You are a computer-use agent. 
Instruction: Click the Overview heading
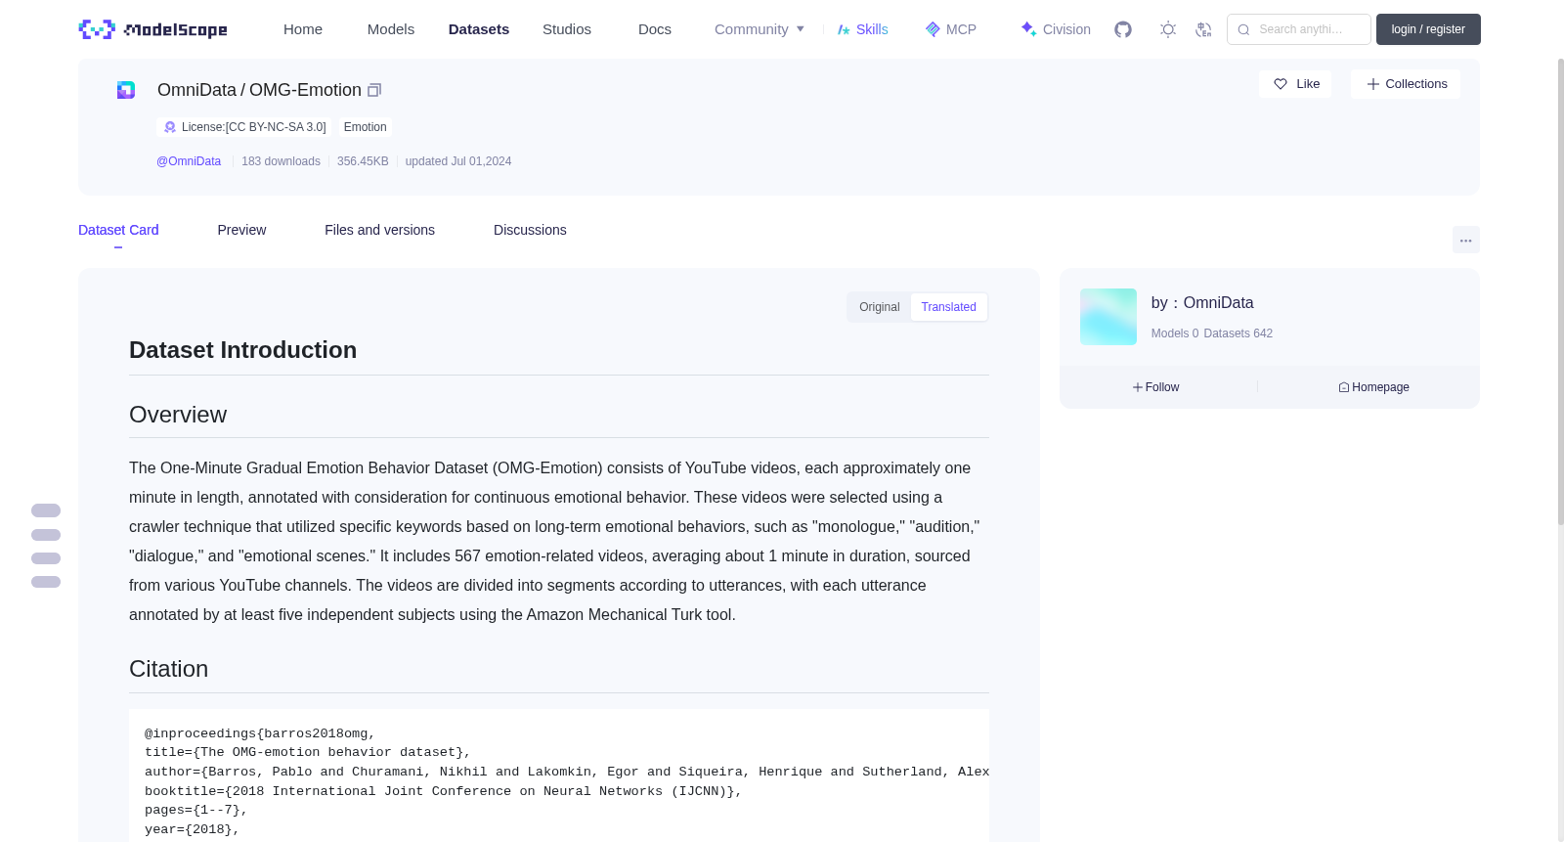click(x=178, y=415)
